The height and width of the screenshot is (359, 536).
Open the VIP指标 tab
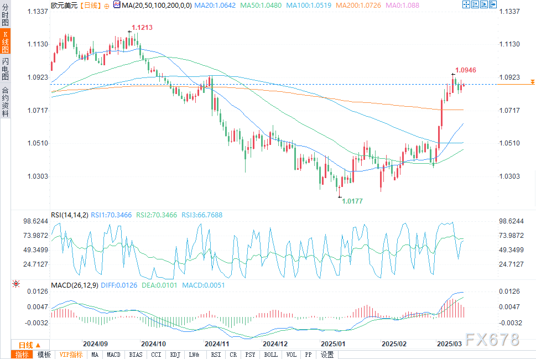point(71,355)
